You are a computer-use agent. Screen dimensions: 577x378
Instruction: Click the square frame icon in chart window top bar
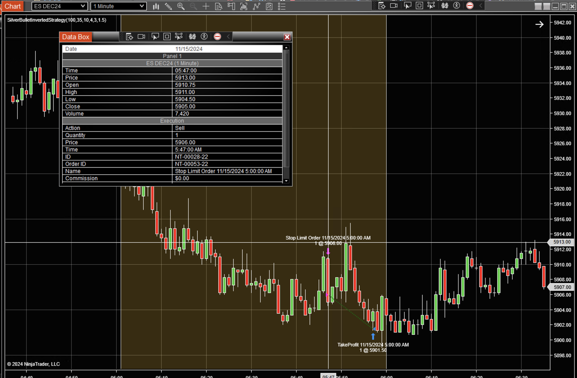coord(419,6)
